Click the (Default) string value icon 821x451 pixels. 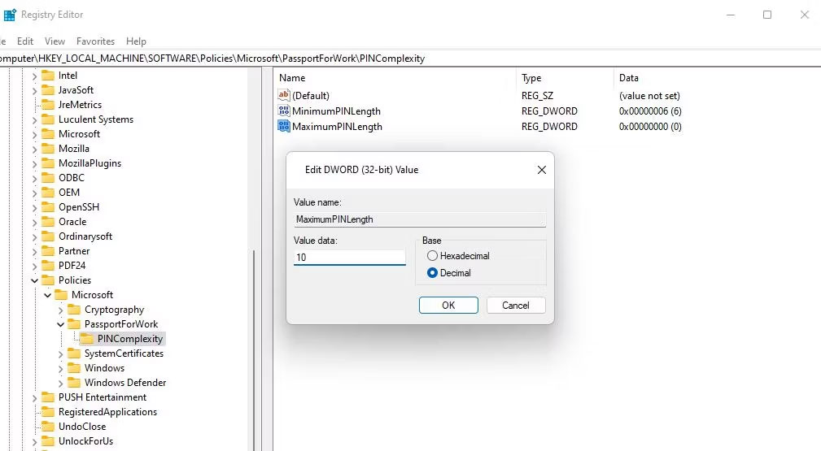[x=284, y=96]
